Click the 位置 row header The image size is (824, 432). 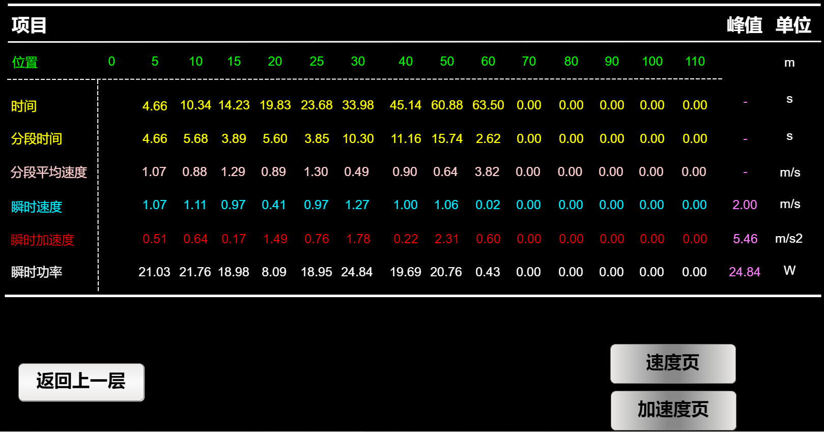click(x=25, y=63)
